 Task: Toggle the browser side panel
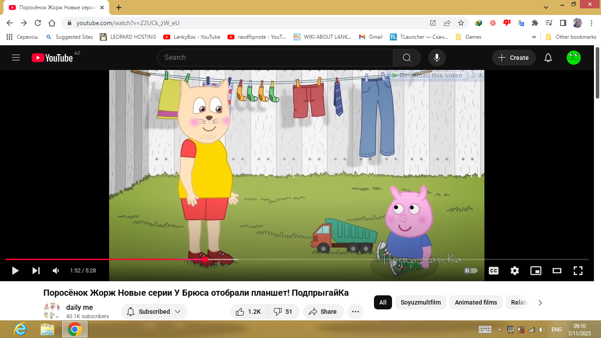click(x=563, y=23)
